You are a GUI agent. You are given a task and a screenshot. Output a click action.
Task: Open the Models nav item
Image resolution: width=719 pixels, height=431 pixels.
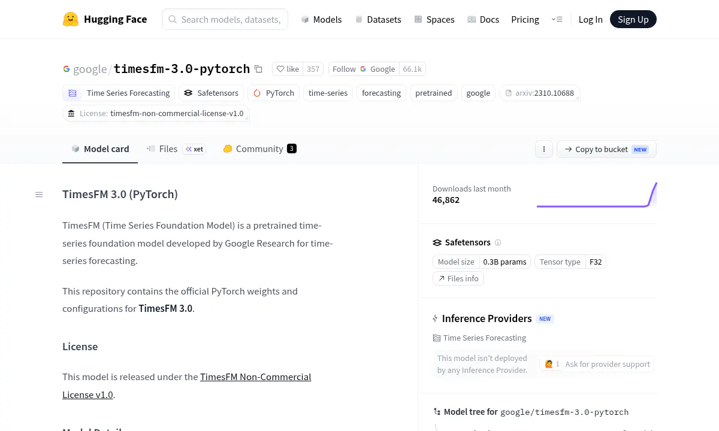pyautogui.click(x=321, y=19)
